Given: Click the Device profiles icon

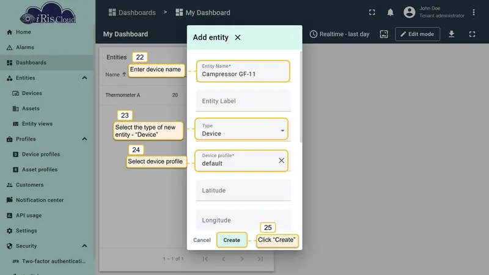Looking at the screenshot, I should pyautogui.click(x=16, y=155).
